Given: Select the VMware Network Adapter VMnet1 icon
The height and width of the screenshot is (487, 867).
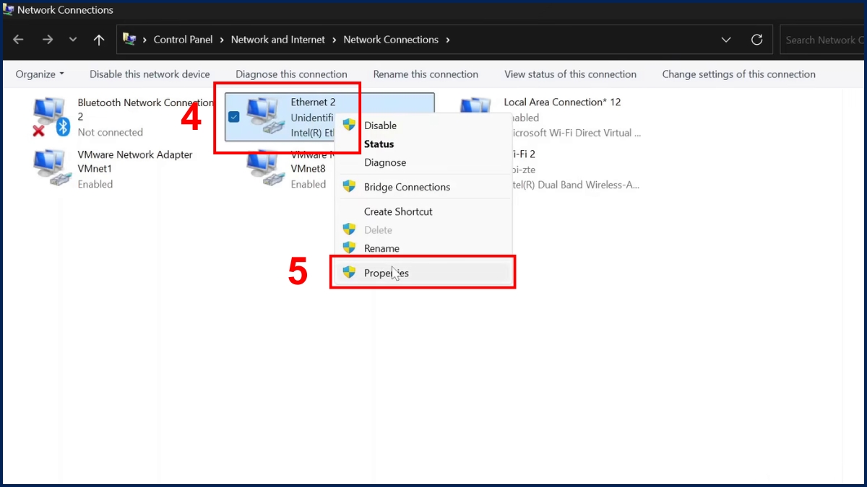Looking at the screenshot, I should [x=51, y=169].
